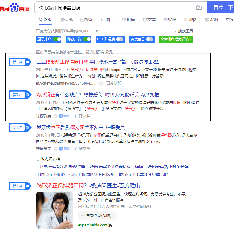Search 保持器跟隐形牙套的区别
The height and width of the screenshot is (234, 234).
pyautogui.click(x=92, y=174)
